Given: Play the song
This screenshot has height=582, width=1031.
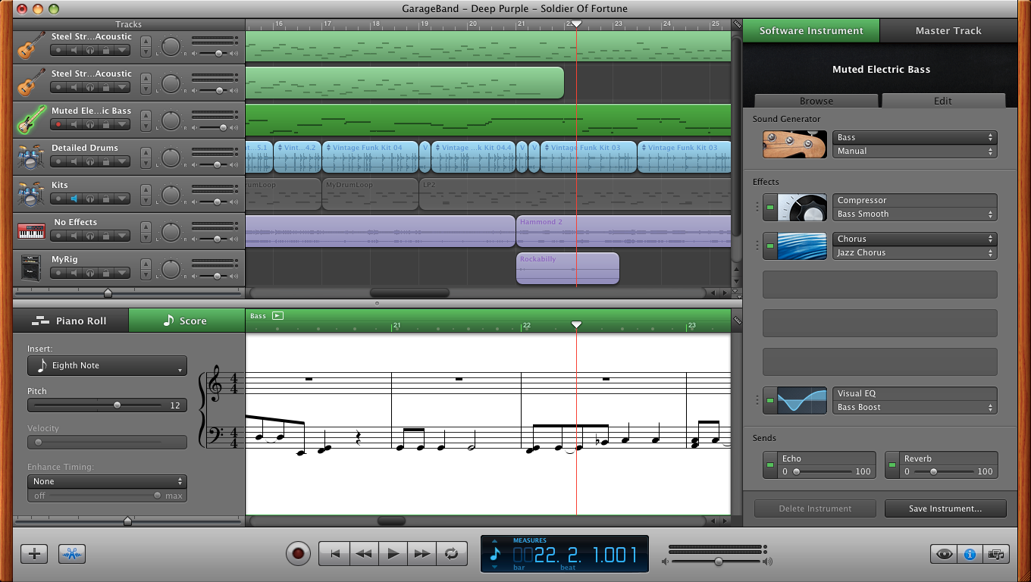Looking at the screenshot, I should coord(393,554).
